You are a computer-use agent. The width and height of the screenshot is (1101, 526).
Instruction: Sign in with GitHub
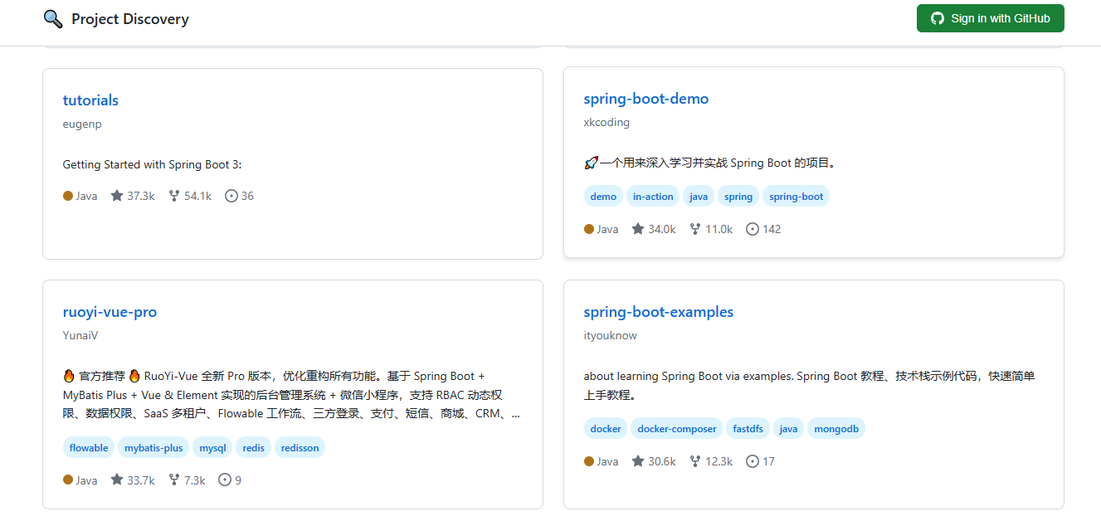(x=991, y=18)
